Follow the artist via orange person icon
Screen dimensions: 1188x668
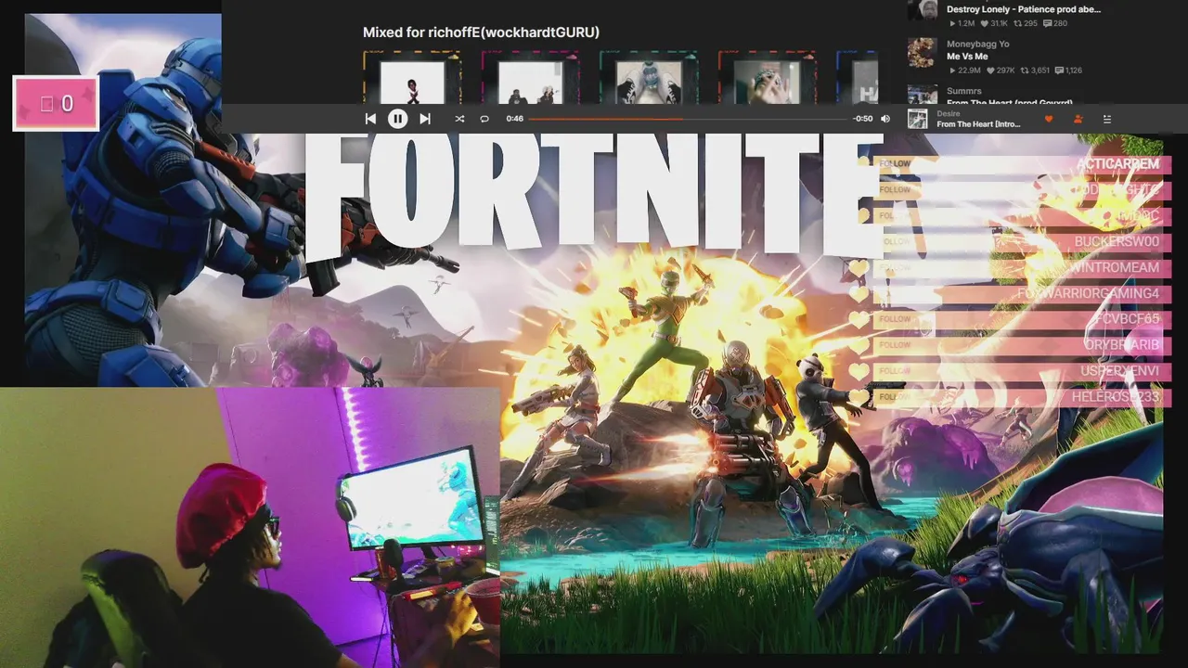(x=1078, y=119)
